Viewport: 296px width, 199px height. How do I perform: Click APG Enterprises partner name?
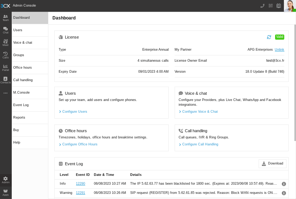260,50
